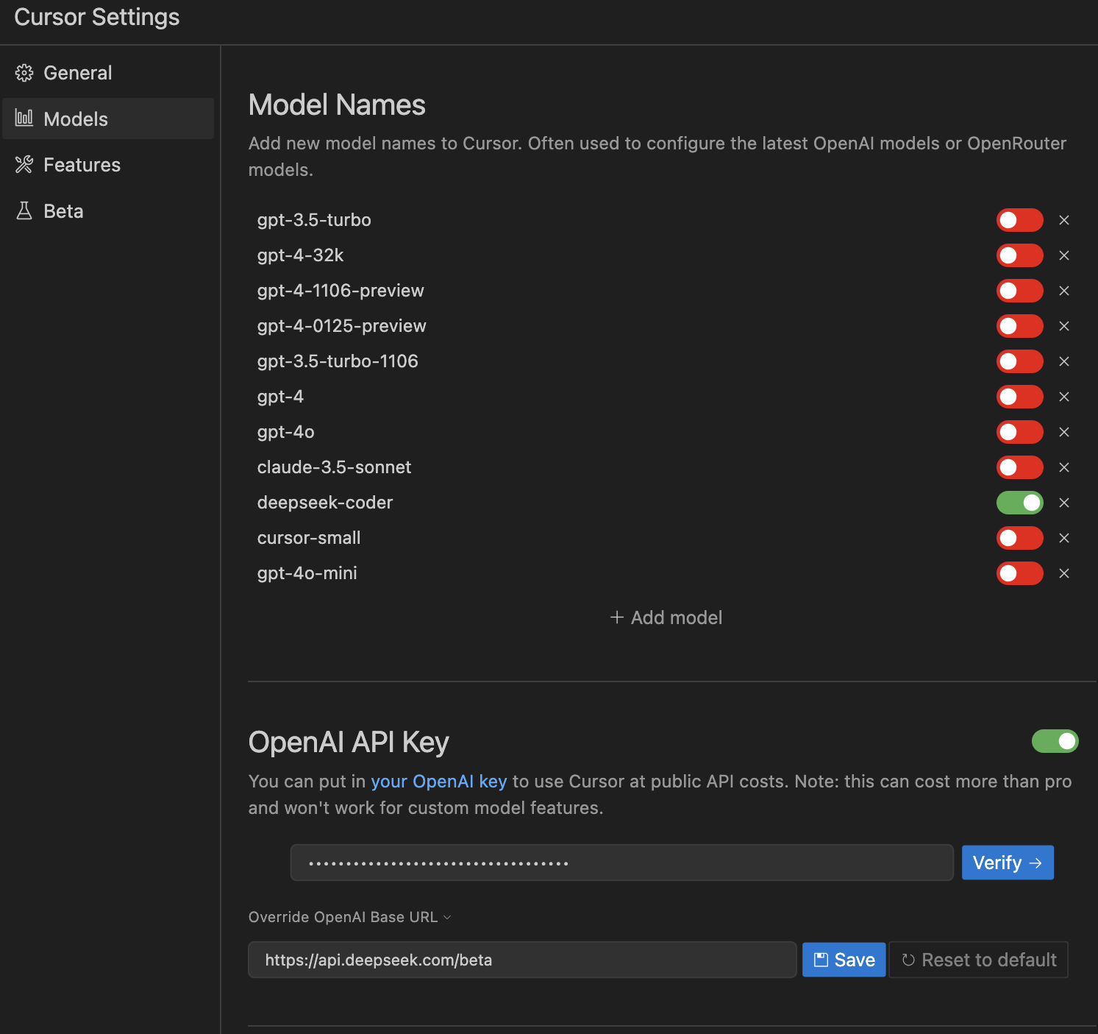Click the Models bar chart icon

(x=24, y=118)
